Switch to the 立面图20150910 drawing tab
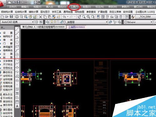The image size is (156, 117). (76, 27)
